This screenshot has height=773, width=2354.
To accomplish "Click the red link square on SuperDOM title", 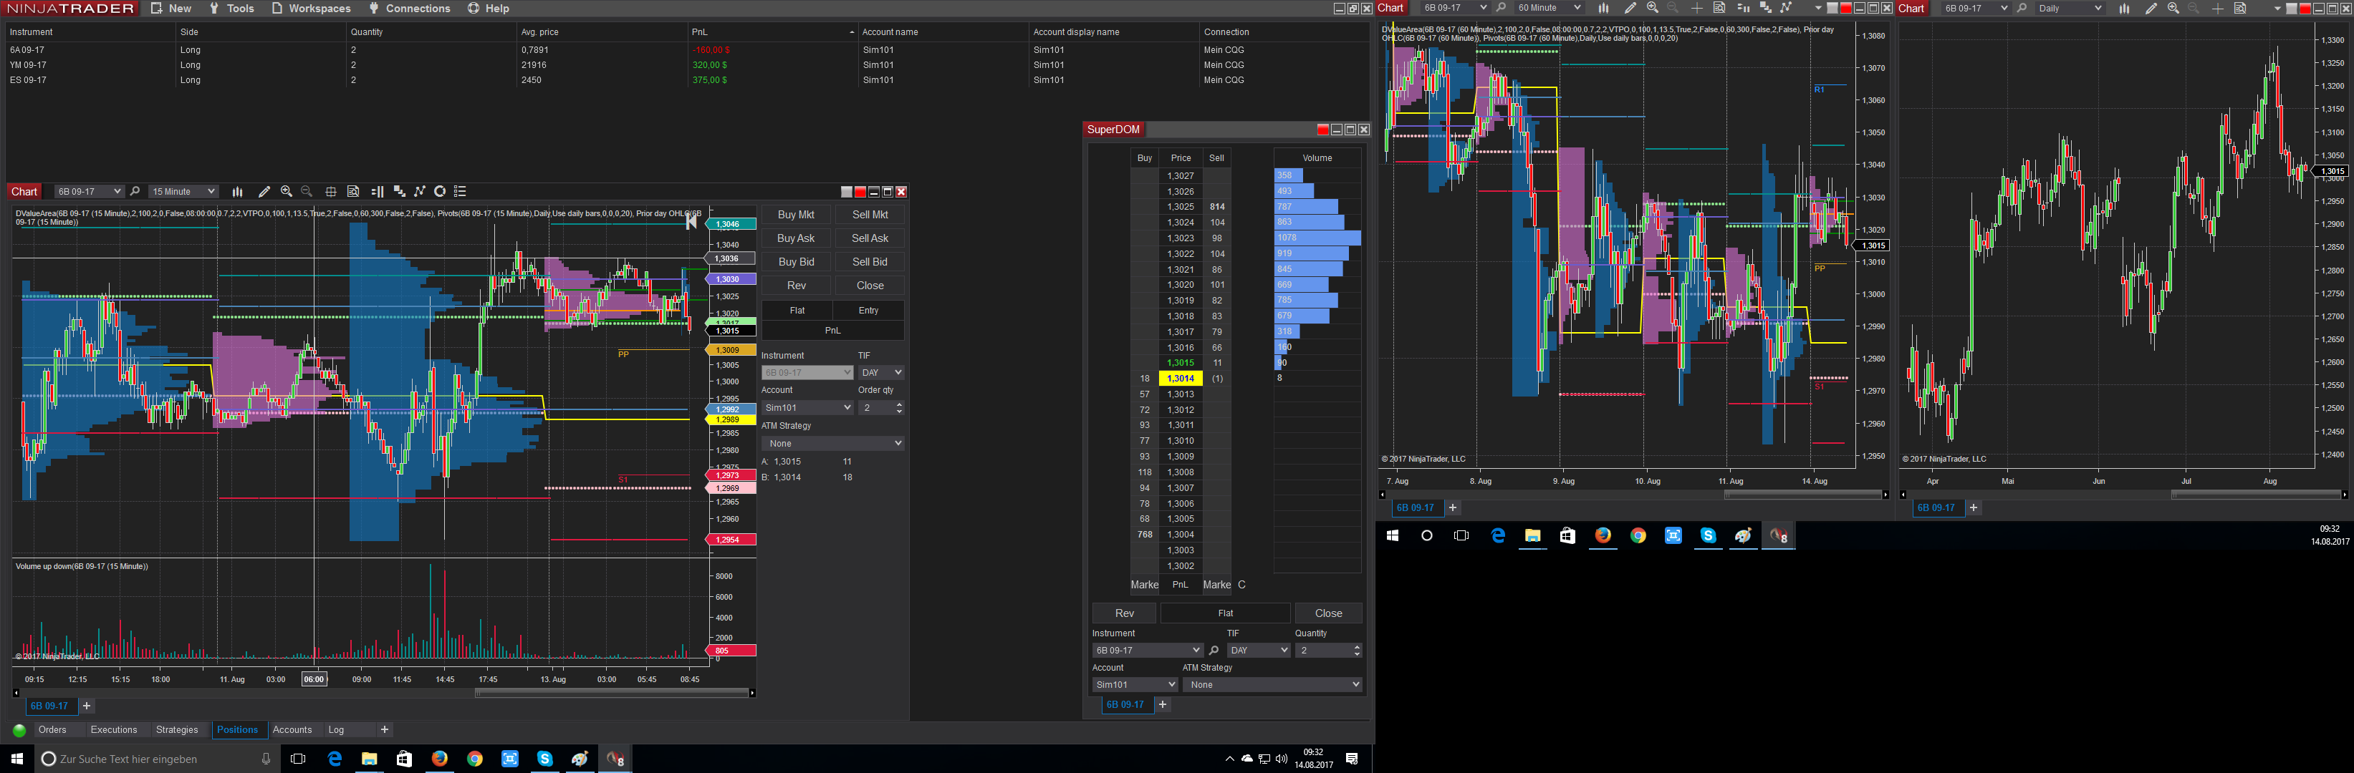I will tap(1322, 130).
